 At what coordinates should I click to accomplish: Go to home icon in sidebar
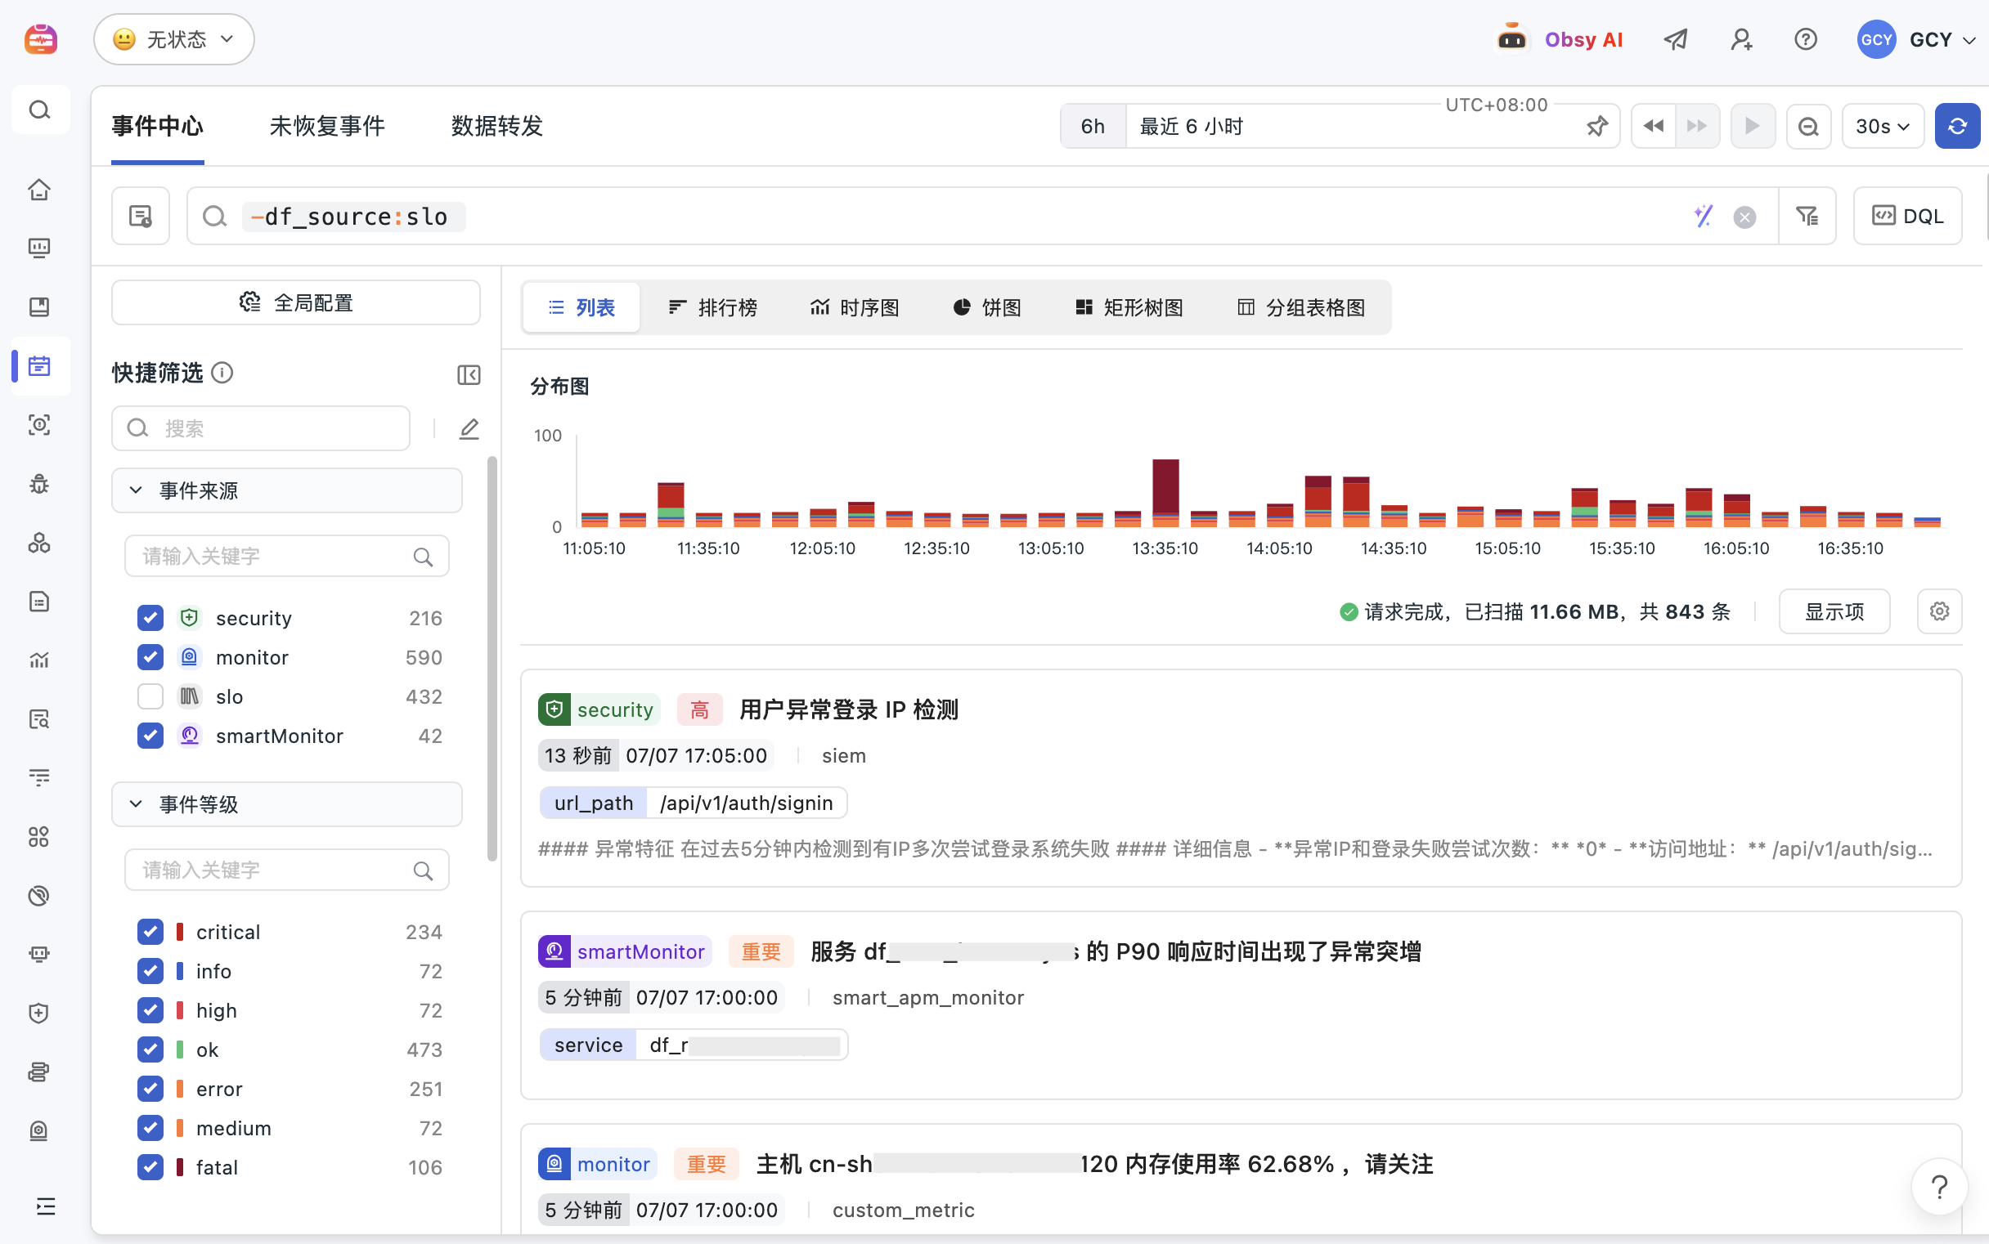click(x=39, y=190)
